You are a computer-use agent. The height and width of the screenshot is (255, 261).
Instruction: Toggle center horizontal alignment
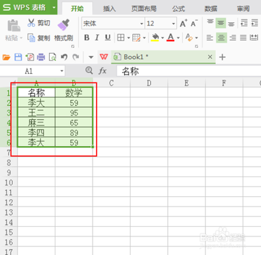[221, 38]
